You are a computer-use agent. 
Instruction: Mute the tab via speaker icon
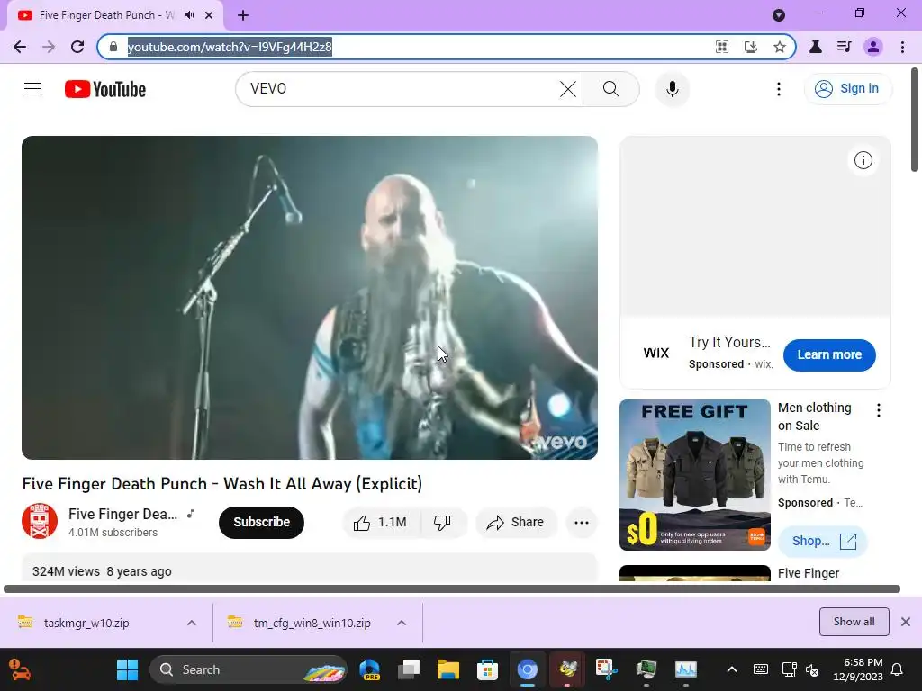tap(189, 15)
